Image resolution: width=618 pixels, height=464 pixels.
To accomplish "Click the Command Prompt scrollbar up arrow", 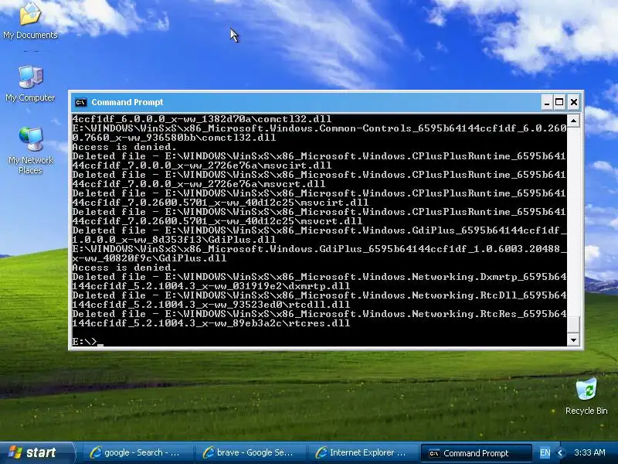I will [x=573, y=121].
